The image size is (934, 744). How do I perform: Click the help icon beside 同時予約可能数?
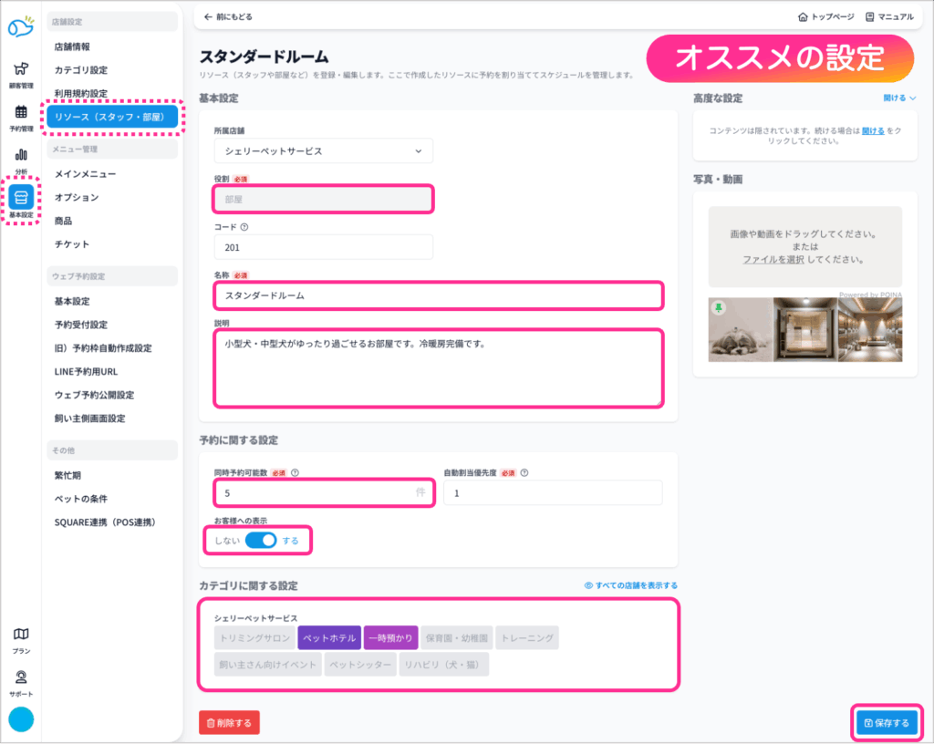point(295,473)
